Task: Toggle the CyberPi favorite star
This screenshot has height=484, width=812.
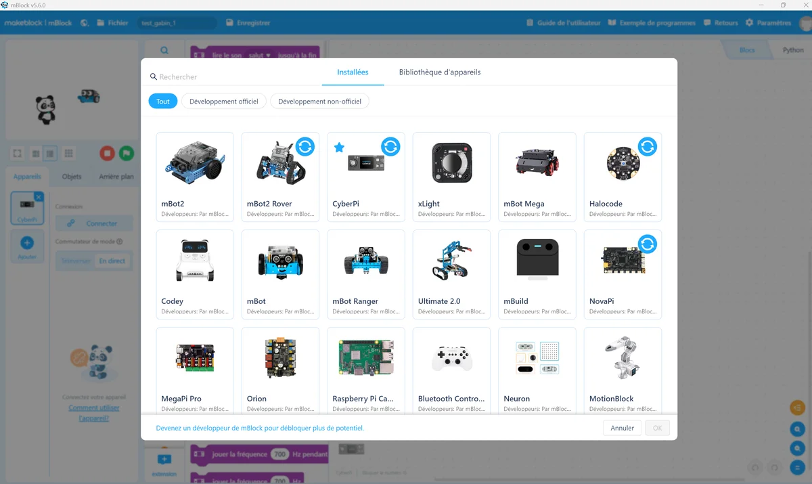Action: (340, 148)
